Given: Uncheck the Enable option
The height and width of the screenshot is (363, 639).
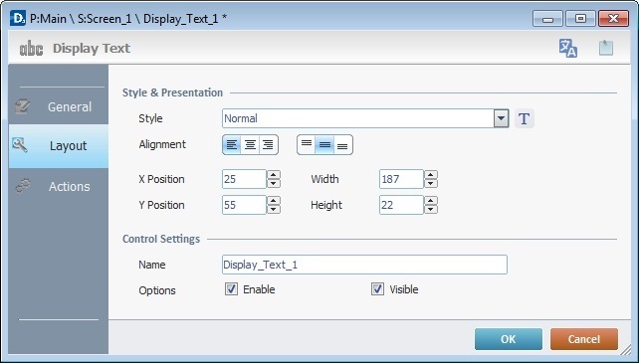Looking at the screenshot, I should (x=231, y=289).
